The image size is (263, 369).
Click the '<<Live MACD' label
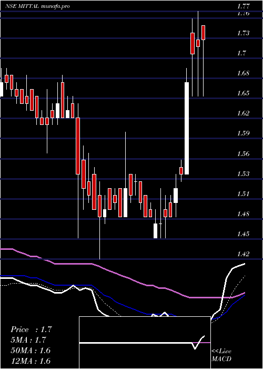pos(221,355)
